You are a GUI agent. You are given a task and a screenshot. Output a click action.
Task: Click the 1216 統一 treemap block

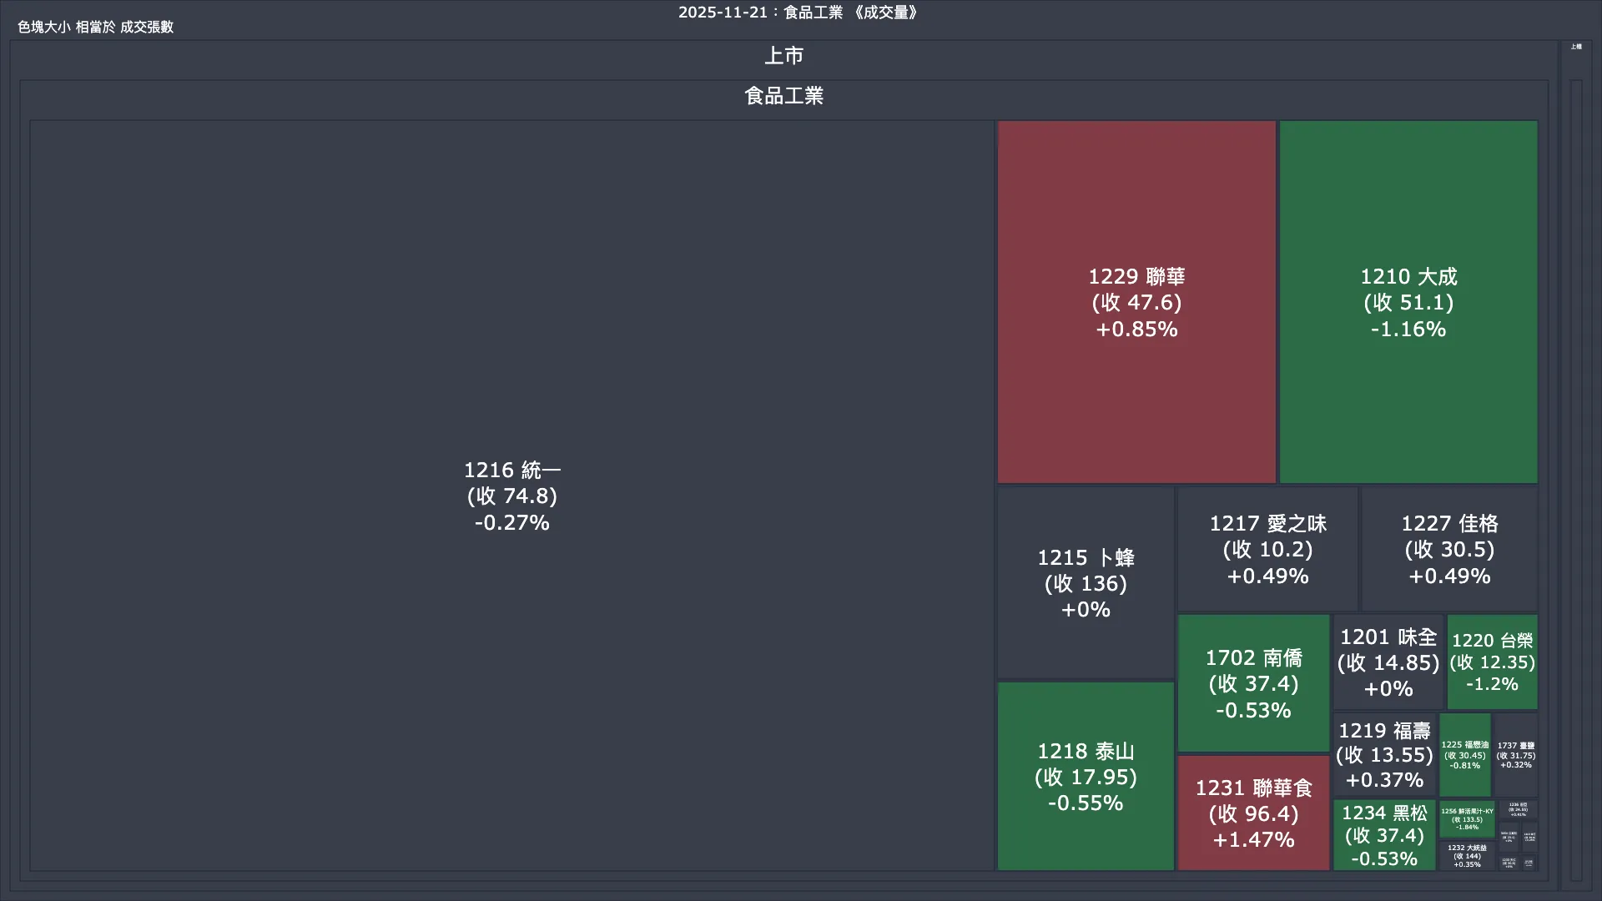pyautogui.click(x=511, y=496)
